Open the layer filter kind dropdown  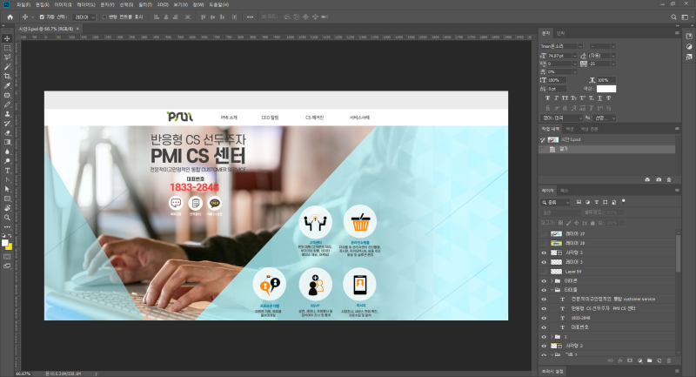[x=555, y=202]
